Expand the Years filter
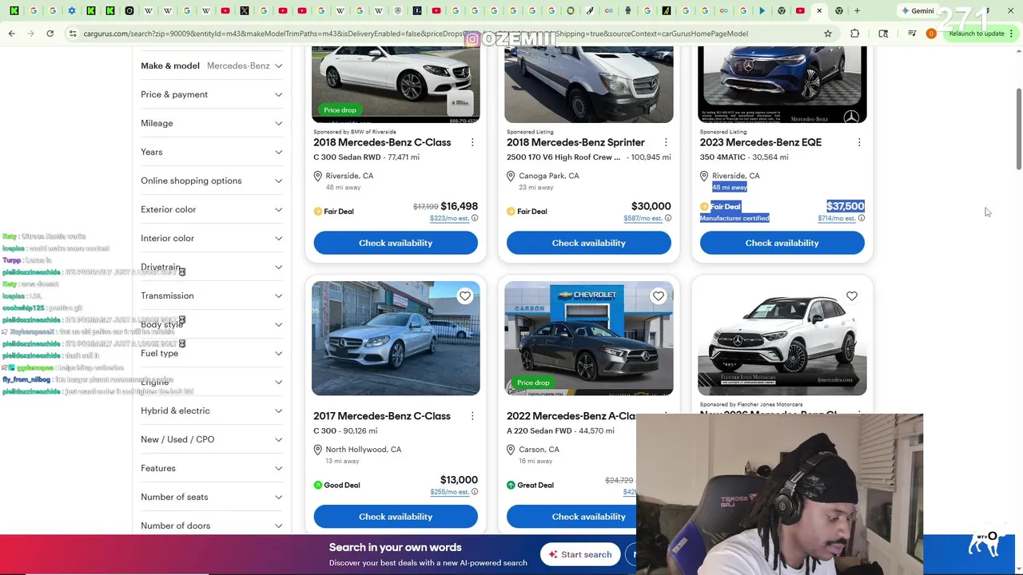The width and height of the screenshot is (1023, 575). tap(212, 152)
